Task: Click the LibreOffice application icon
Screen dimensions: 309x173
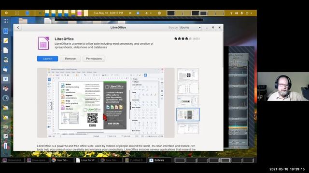Action: pos(43,43)
